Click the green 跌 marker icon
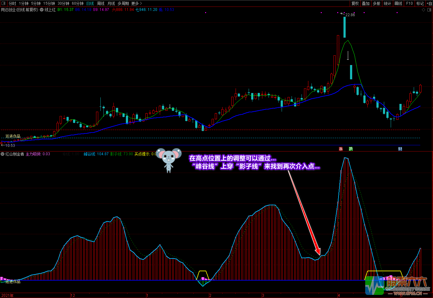 click(351, 149)
